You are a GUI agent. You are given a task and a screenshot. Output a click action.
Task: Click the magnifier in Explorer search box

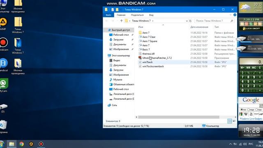(232, 21)
